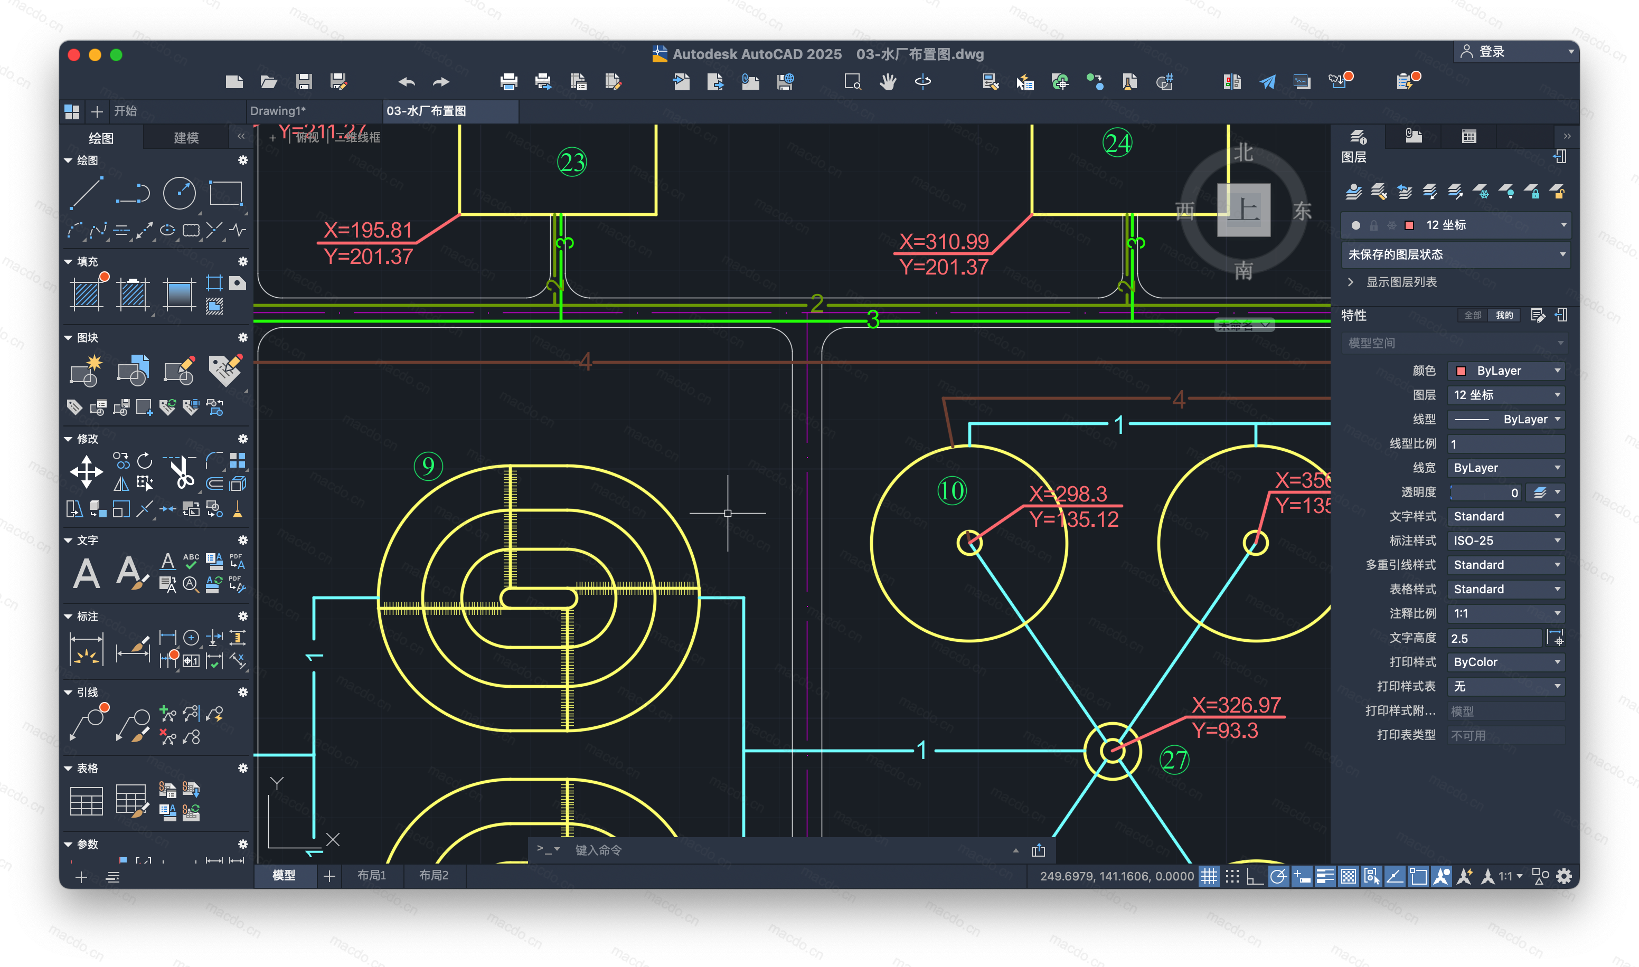1639x967 pixels.
Task: Open the 颜色 ByLayer dropdown
Action: click(1506, 371)
